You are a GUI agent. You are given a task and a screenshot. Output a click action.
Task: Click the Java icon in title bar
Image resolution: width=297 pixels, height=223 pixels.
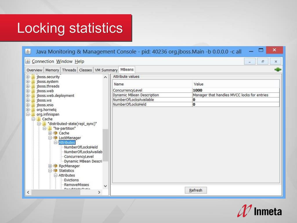pos(28,51)
